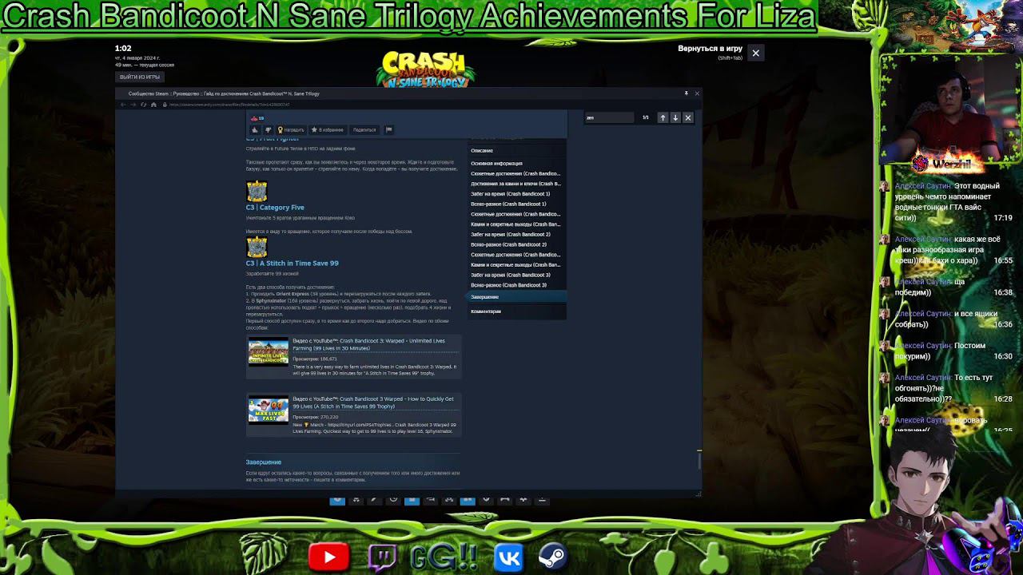
Task: Click the '1/1' search match counter
Action: coord(646,117)
